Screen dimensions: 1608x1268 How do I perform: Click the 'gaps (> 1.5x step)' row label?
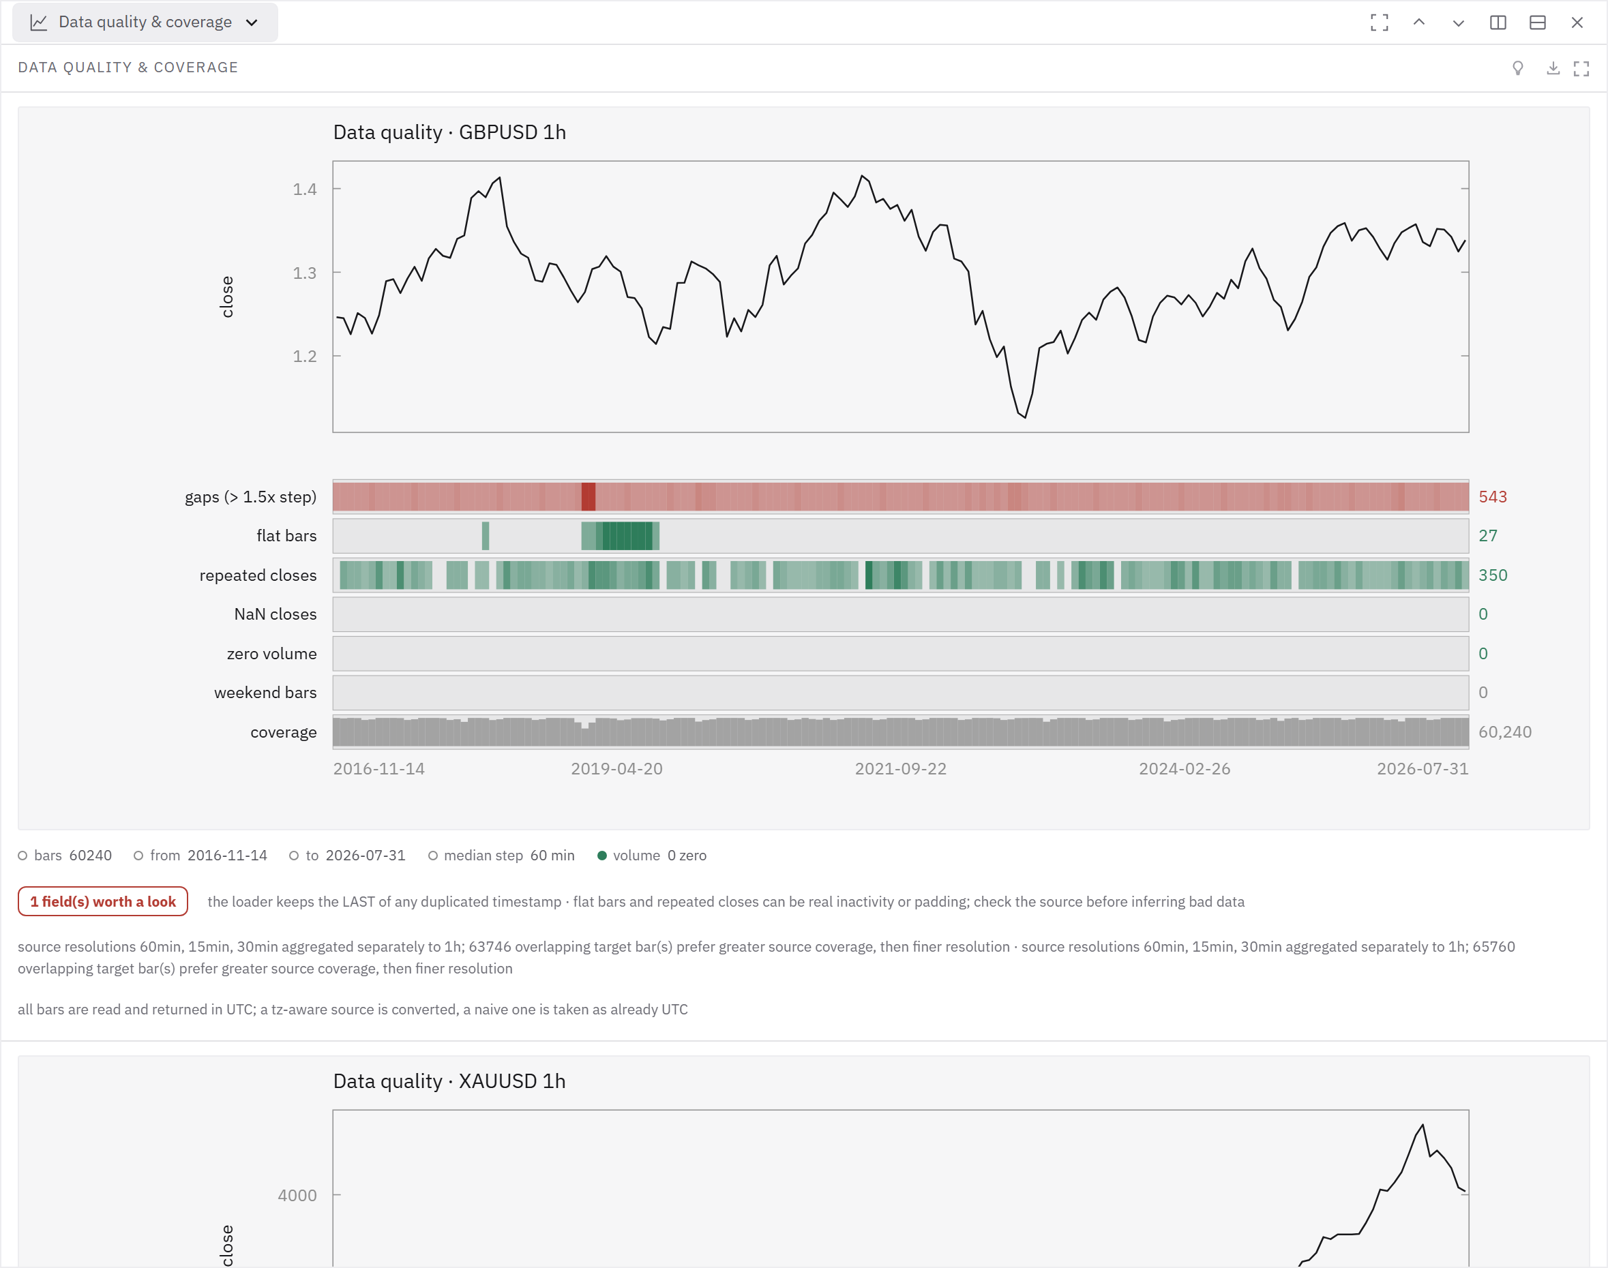(250, 497)
